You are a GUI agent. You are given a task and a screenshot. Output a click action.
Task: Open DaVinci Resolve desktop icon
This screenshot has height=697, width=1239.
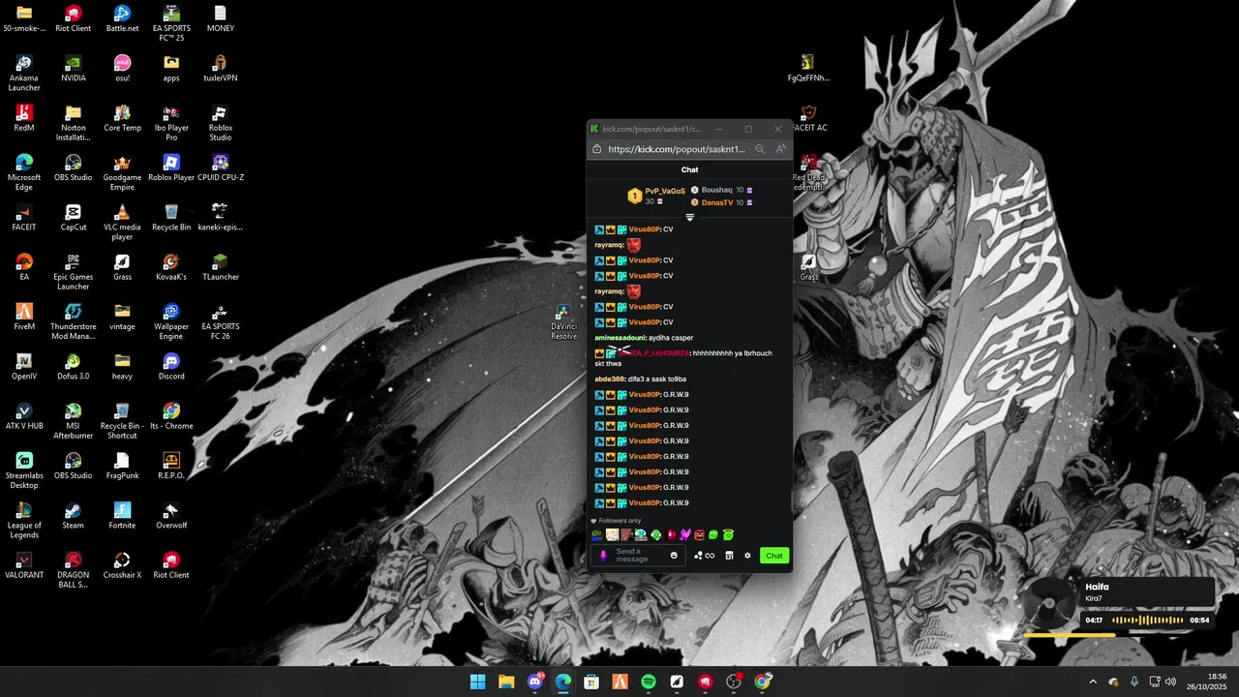coord(563,322)
